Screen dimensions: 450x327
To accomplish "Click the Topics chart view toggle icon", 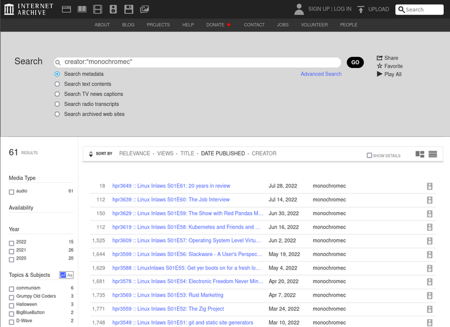I will (x=63, y=275).
